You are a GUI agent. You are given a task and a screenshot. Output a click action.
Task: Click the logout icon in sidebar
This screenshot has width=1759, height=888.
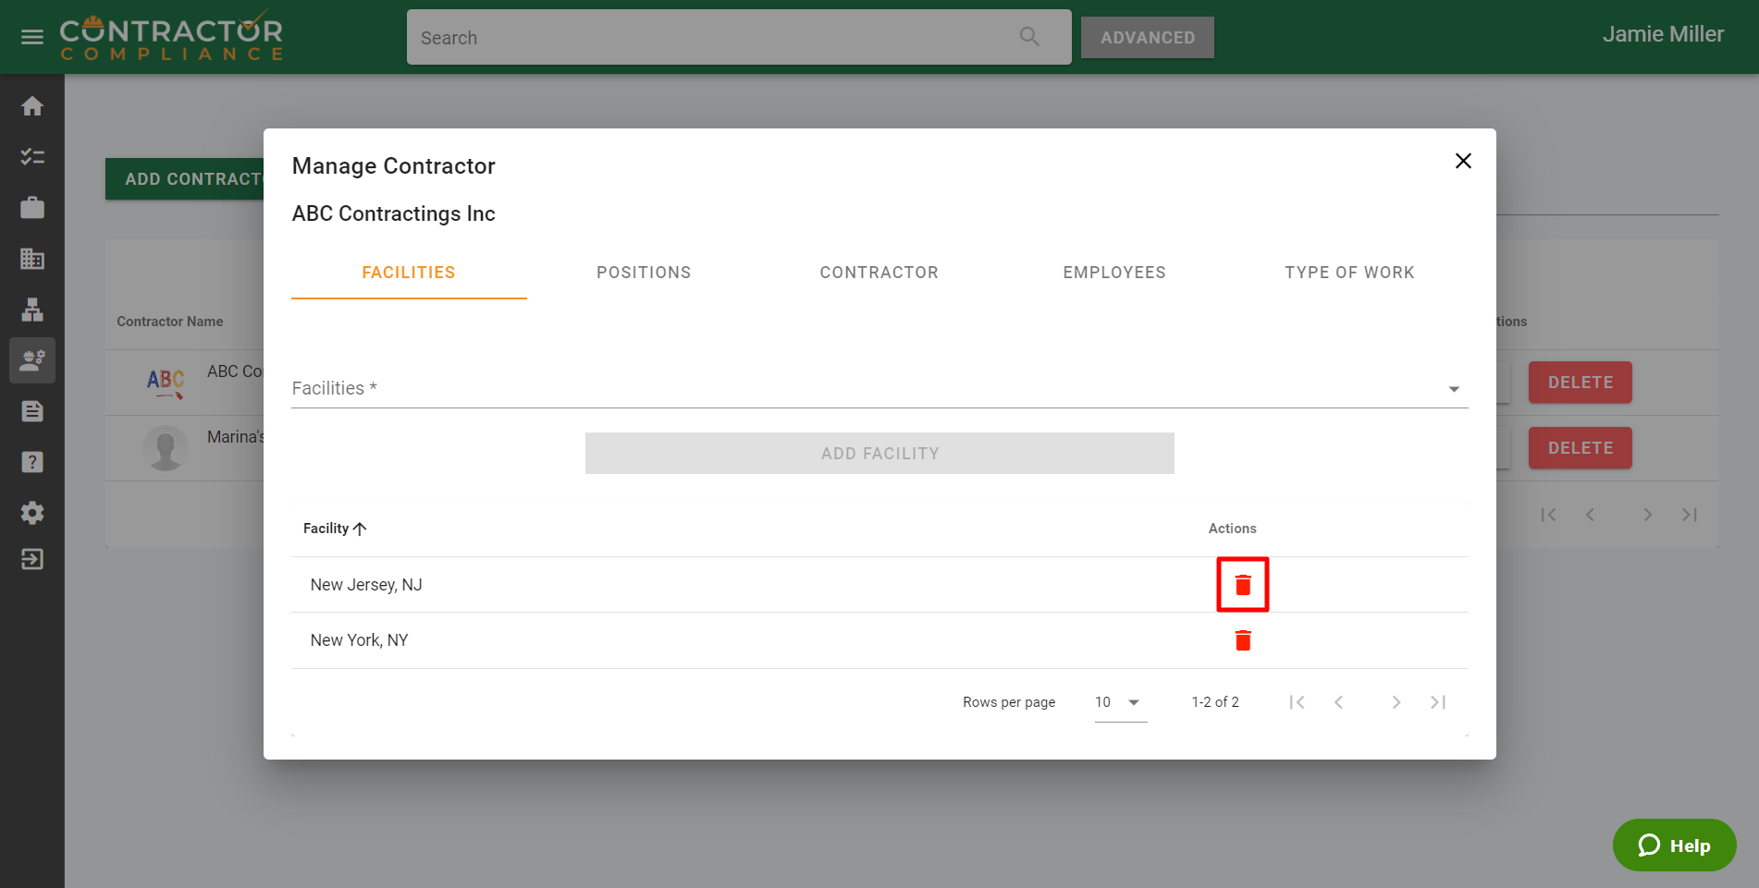click(32, 559)
